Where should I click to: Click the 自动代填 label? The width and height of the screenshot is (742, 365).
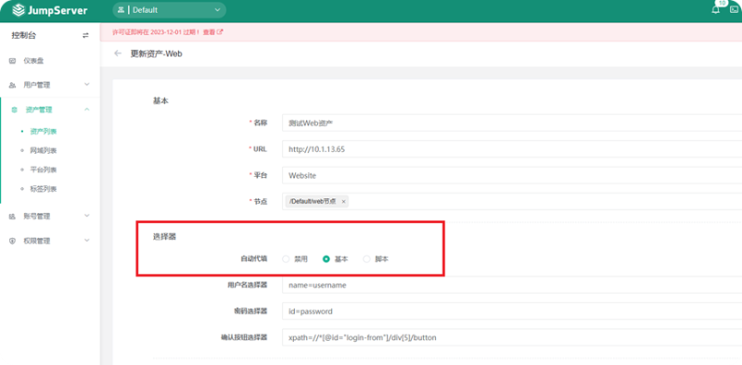pyautogui.click(x=254, y=259)
